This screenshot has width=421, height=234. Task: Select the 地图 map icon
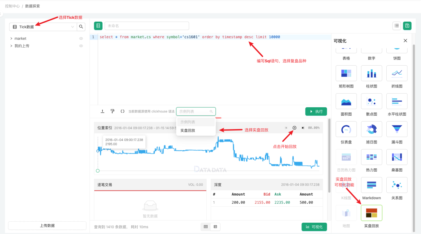click(x=346, y=213)
